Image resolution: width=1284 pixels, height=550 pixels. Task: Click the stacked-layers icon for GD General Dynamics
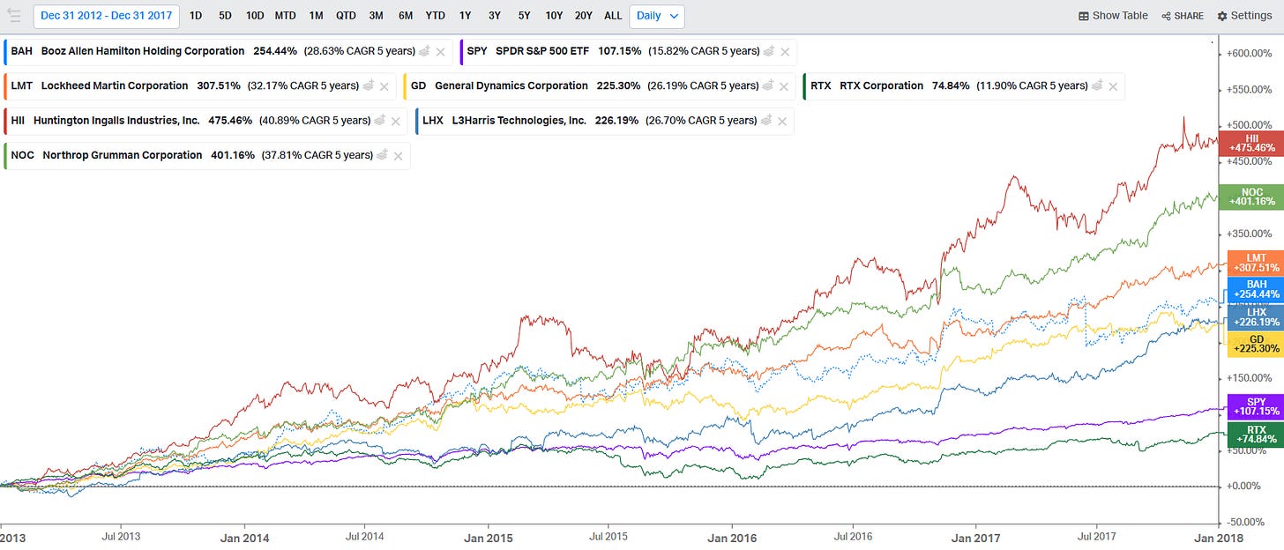pos(767,85)
